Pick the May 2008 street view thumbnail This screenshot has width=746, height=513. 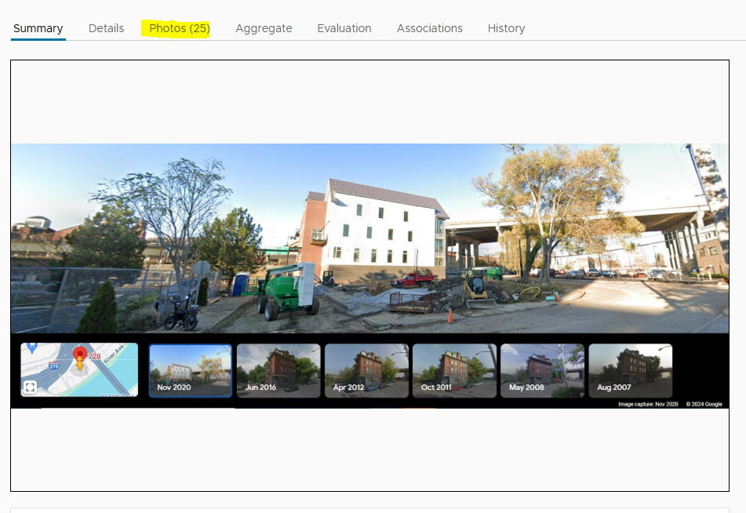pos(542,370)
